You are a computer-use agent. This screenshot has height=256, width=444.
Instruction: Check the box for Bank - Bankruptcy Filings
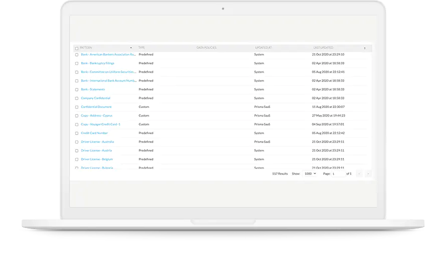[x=77, y=63]
